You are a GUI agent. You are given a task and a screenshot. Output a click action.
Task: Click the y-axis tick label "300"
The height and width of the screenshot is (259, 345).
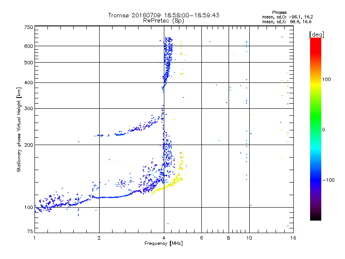(x=28, y=108)
